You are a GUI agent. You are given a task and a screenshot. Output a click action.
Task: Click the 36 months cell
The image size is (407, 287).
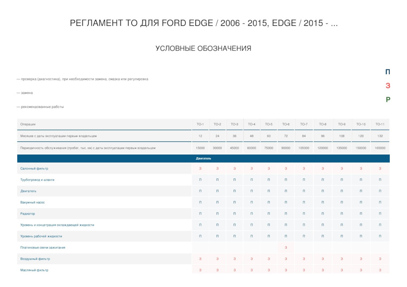click(234, 136)
